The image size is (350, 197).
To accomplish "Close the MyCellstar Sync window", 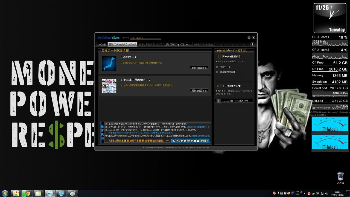I will click(x=253, y=38).
